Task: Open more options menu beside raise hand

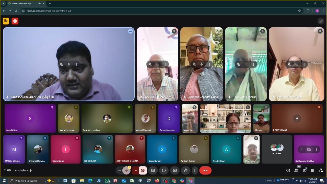Action: pos(195,170)
